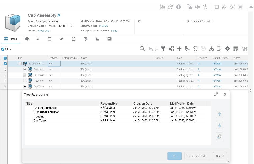
Task: Maximize the Tree Reordering dialog
Action: pyautogui.click(x=216, y=95)
